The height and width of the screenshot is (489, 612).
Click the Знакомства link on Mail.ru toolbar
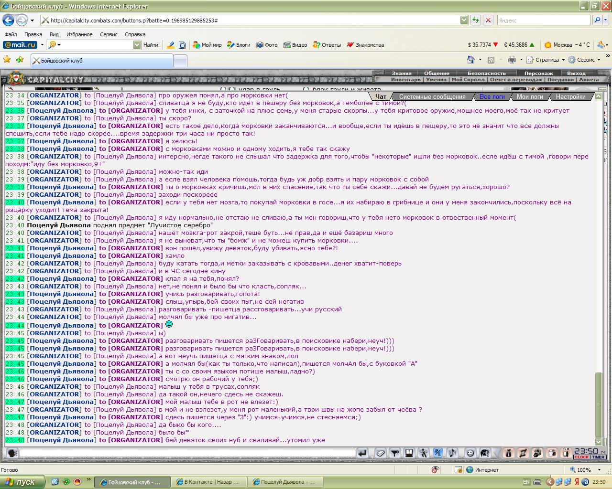(x=365, y=45)
